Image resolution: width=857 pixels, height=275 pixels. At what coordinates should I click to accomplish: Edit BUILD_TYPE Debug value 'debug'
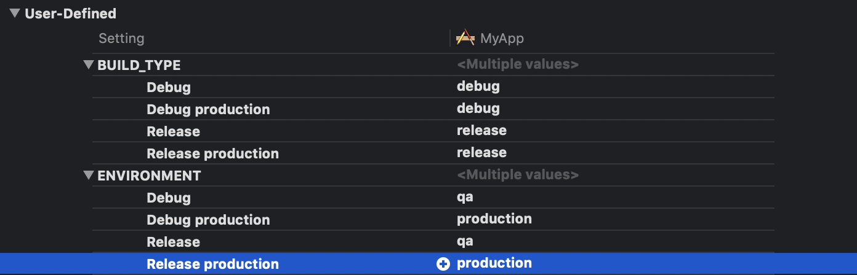click(478, 87)
